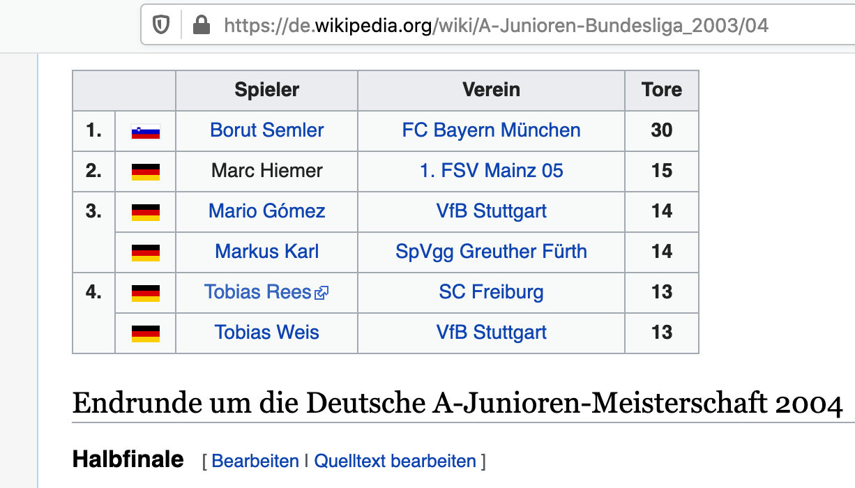Image resolution: width=855 pixels, height=488 pixels.
Task: Click the German flag beside Marc Hiemer
Action: [146, 171]
